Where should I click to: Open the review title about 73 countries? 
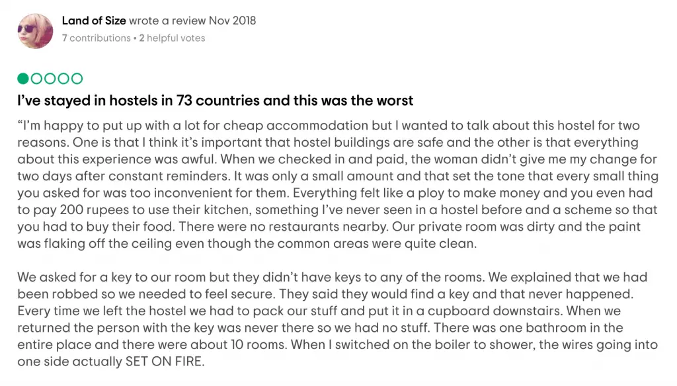(216, 100)
